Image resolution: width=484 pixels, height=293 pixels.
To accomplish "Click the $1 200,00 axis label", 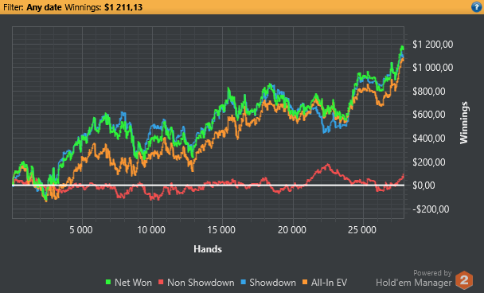I will tap(433, 44).
